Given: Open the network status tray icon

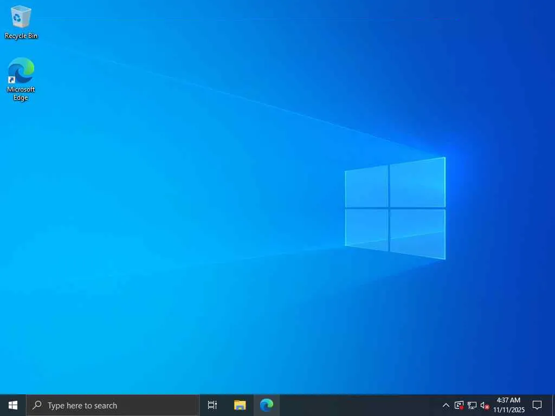Looking at the screenshot, I should pyautogui.click(x=472, y=405).
